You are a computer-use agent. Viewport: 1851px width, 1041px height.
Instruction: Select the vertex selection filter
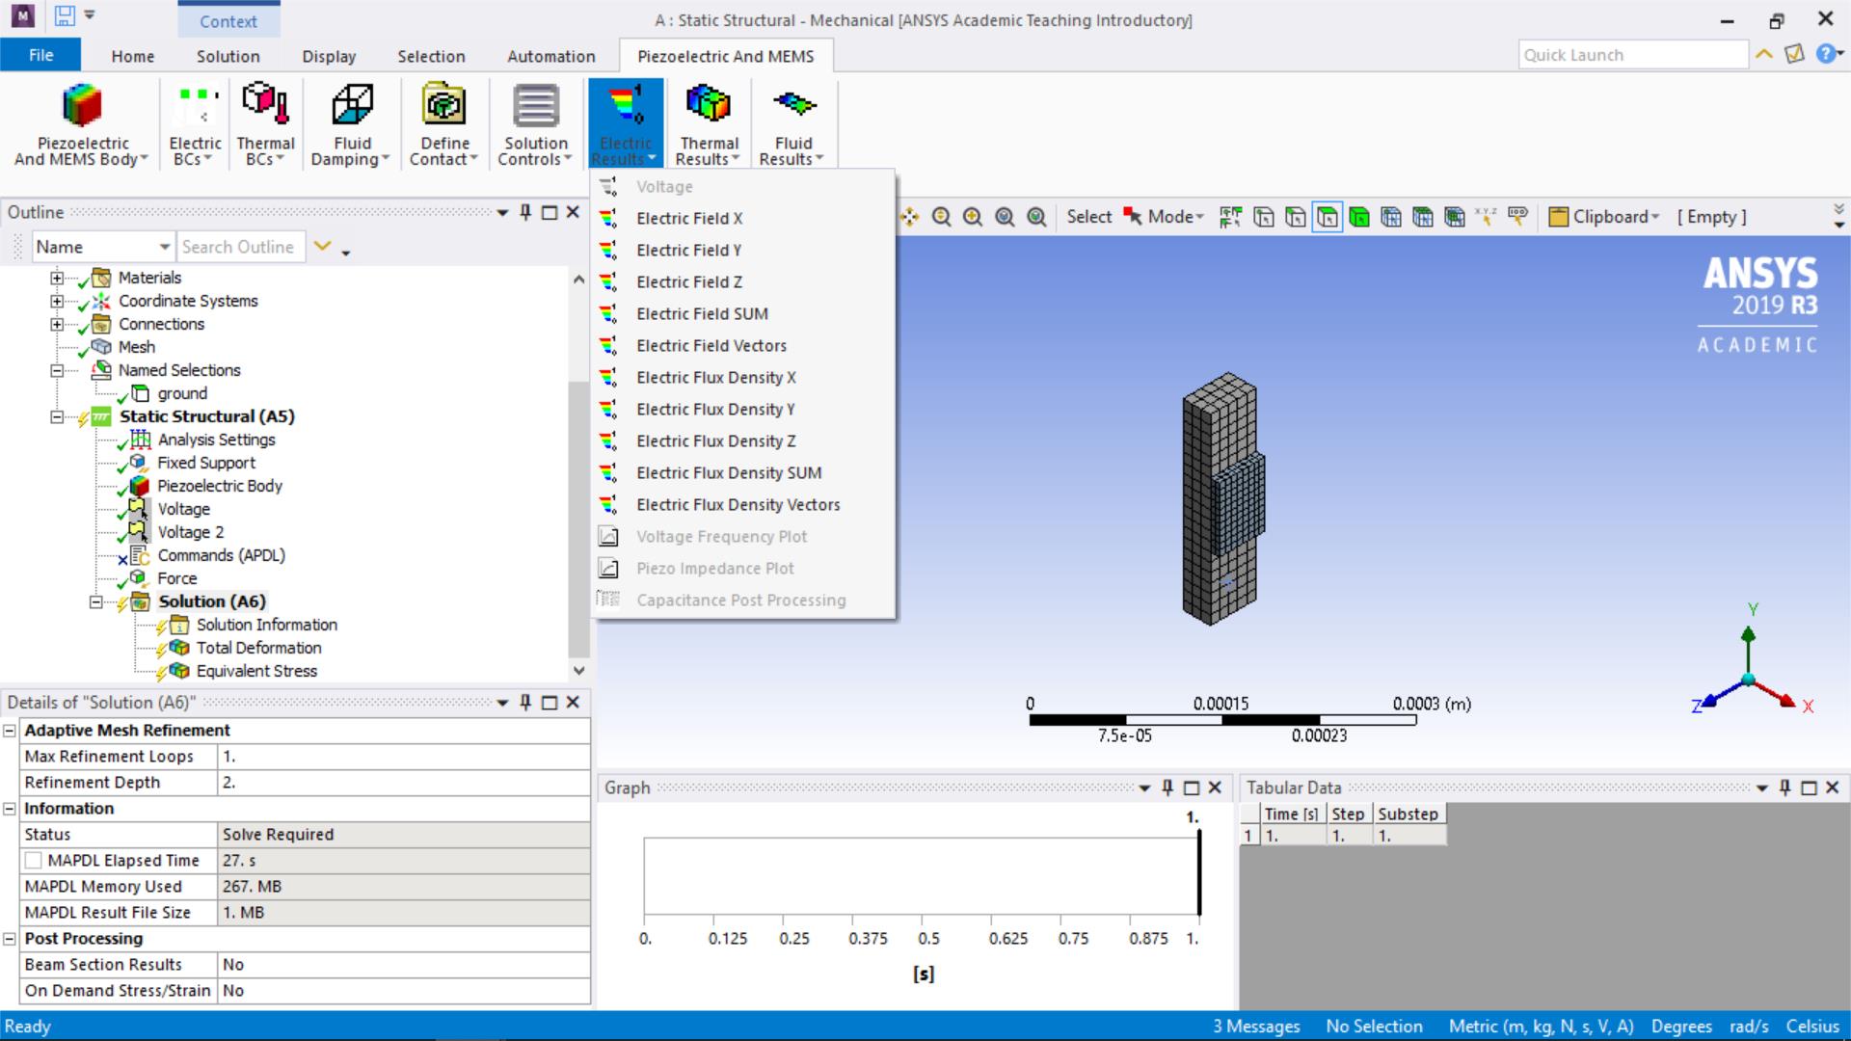(1263, 217)
